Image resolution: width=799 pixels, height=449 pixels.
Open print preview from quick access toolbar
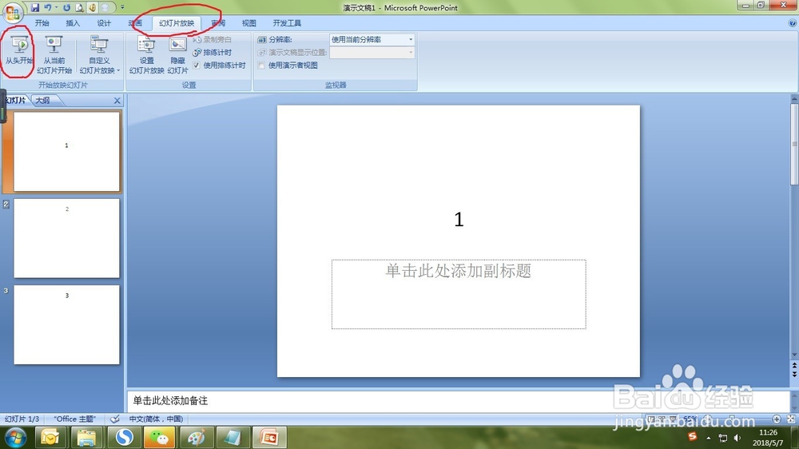tap(79, 8)
